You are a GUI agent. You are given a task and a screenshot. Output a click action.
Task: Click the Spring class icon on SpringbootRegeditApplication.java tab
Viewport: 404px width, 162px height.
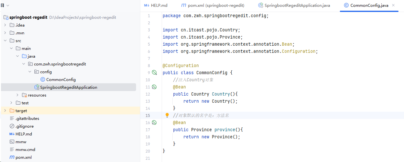pos(260,6)
